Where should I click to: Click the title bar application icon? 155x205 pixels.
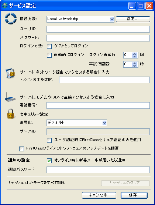(x=5, y=6)
